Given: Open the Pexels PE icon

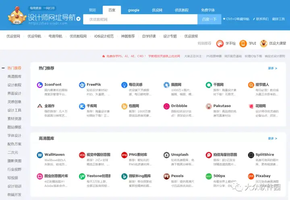Looking at the screenshot, I should click(x=166, y=176).
